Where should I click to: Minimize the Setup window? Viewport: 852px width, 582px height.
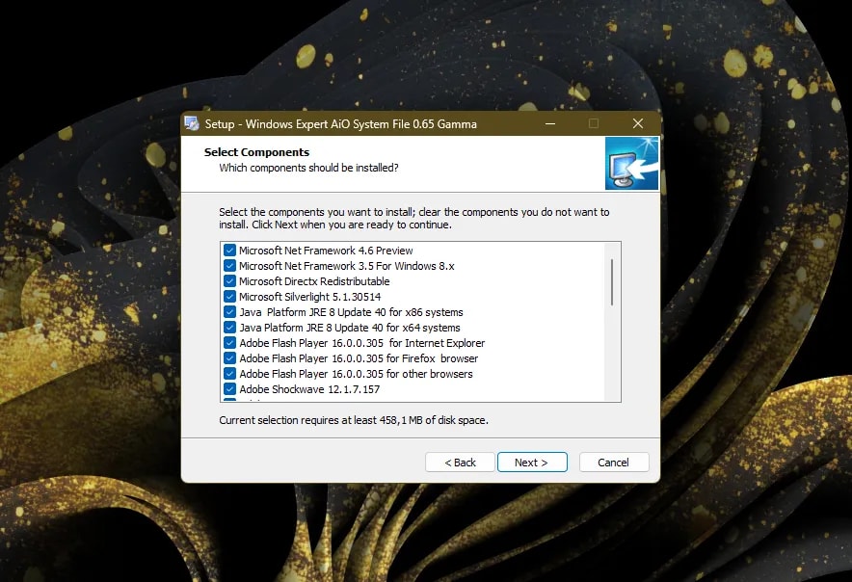(550, 124)
